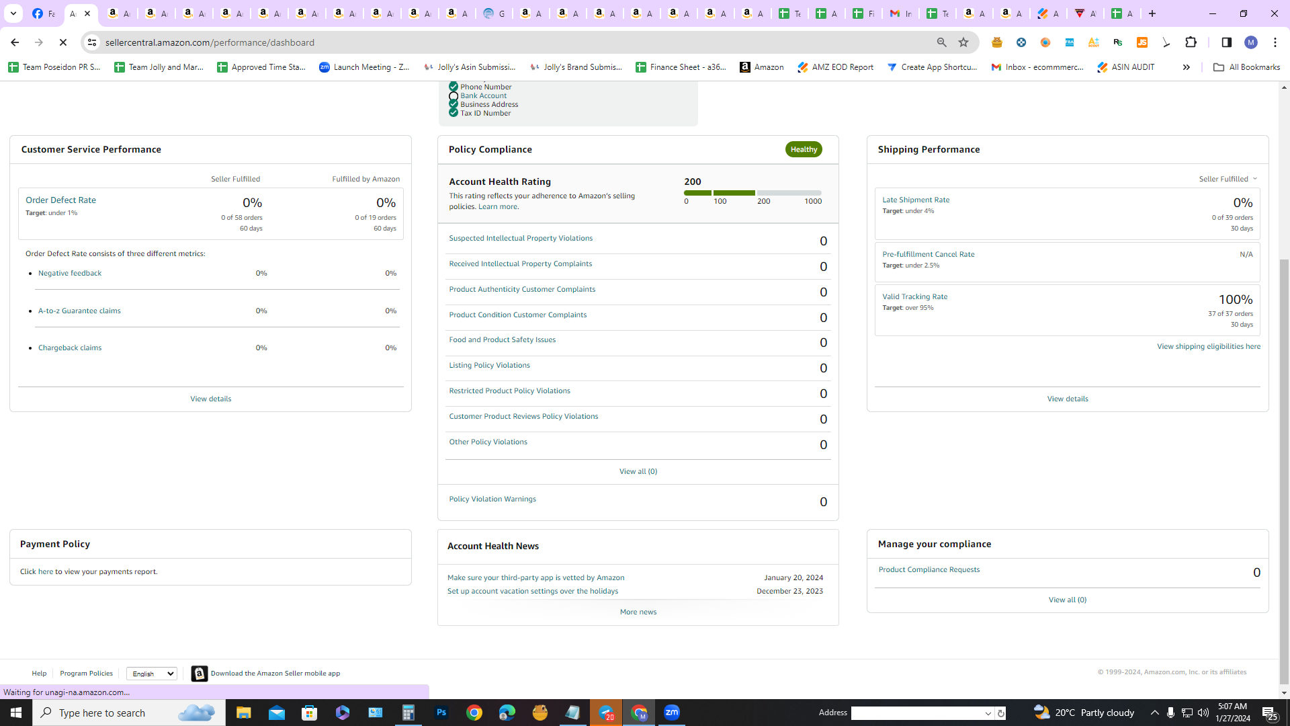The height and width of the screenshot is (726, 1290).
Task: Open Policy Violation Warnings link
Action: pyautogui.click(x=492, y=499)
